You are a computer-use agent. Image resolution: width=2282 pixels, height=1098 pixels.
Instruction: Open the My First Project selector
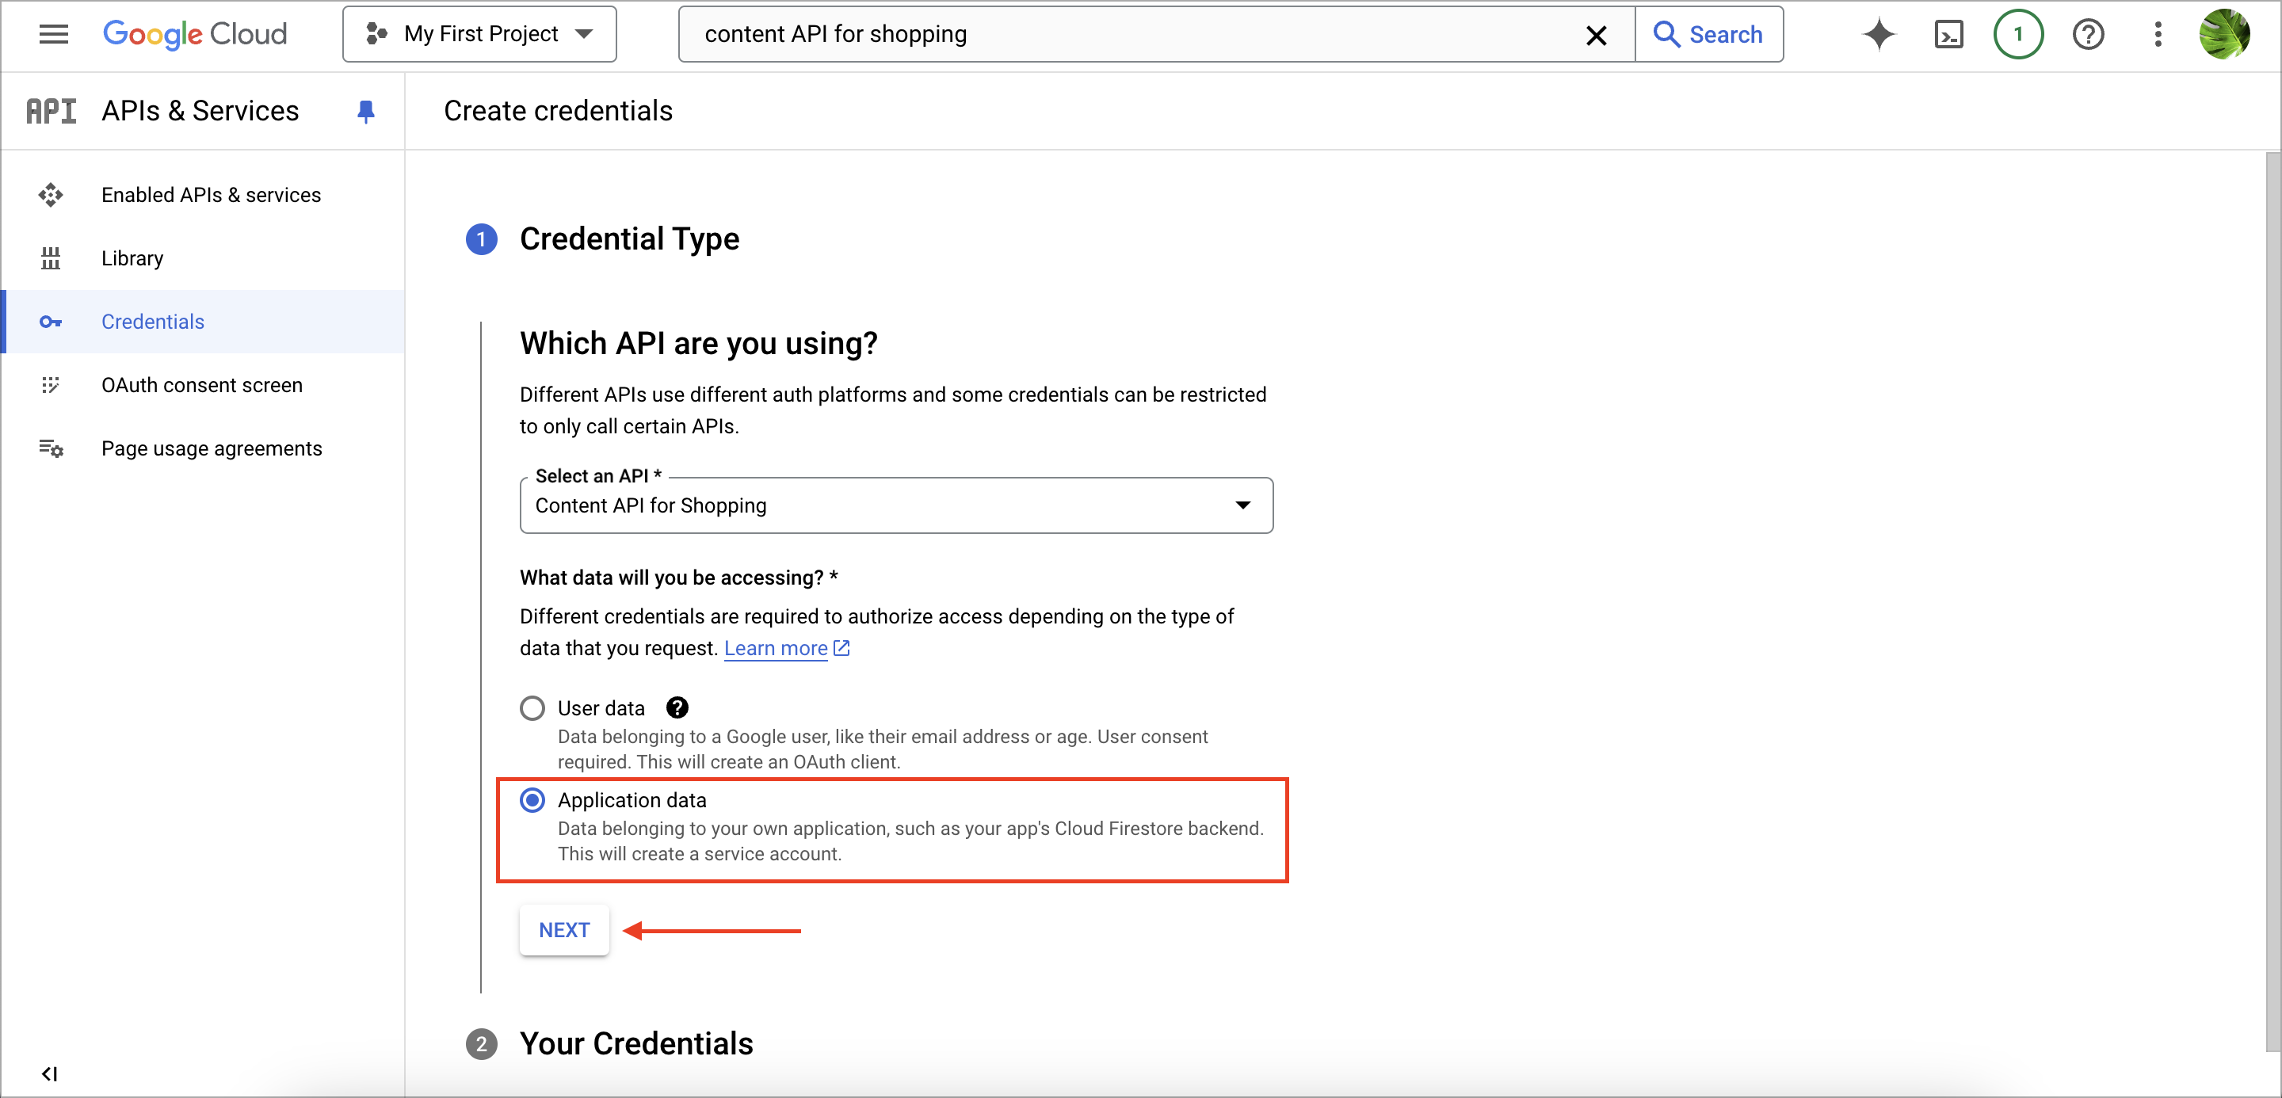pos(479,35)
